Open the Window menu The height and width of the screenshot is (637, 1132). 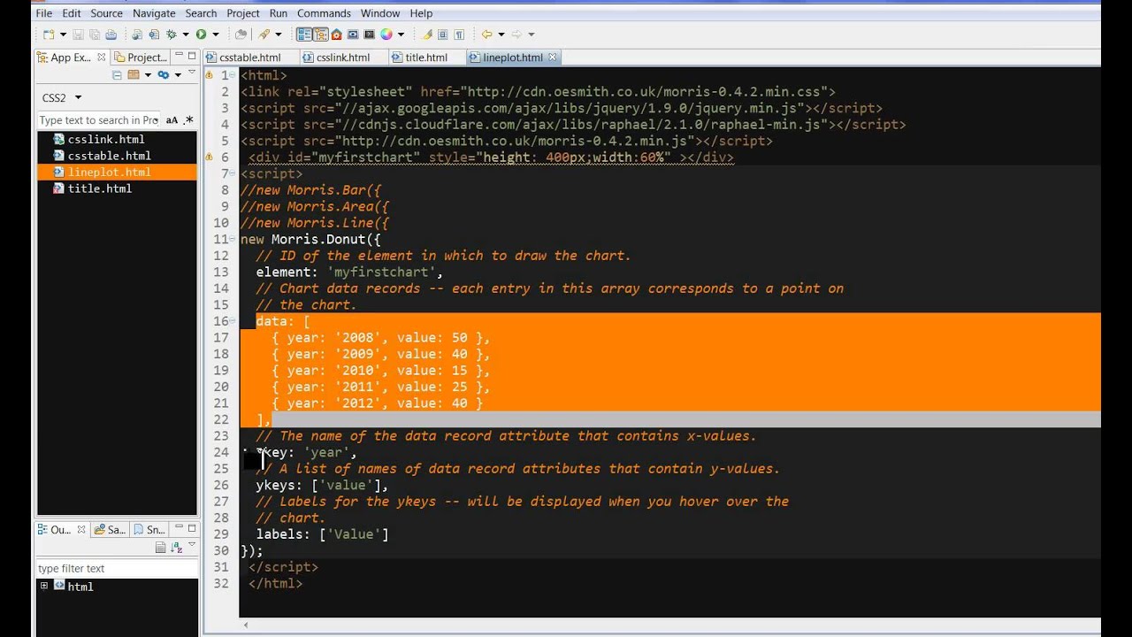[380, 13]
